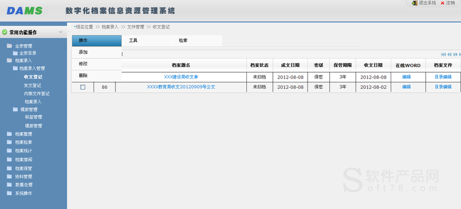Click the 保管期限 column header

[343, 65]
